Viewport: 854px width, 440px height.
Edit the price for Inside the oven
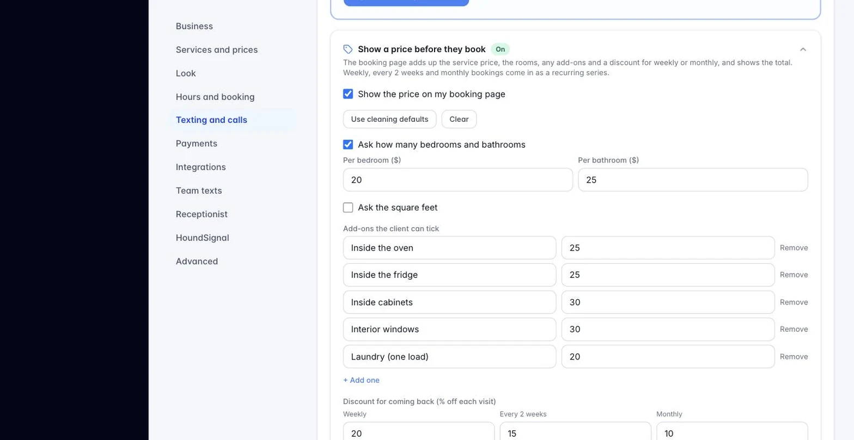pos(668,248)
